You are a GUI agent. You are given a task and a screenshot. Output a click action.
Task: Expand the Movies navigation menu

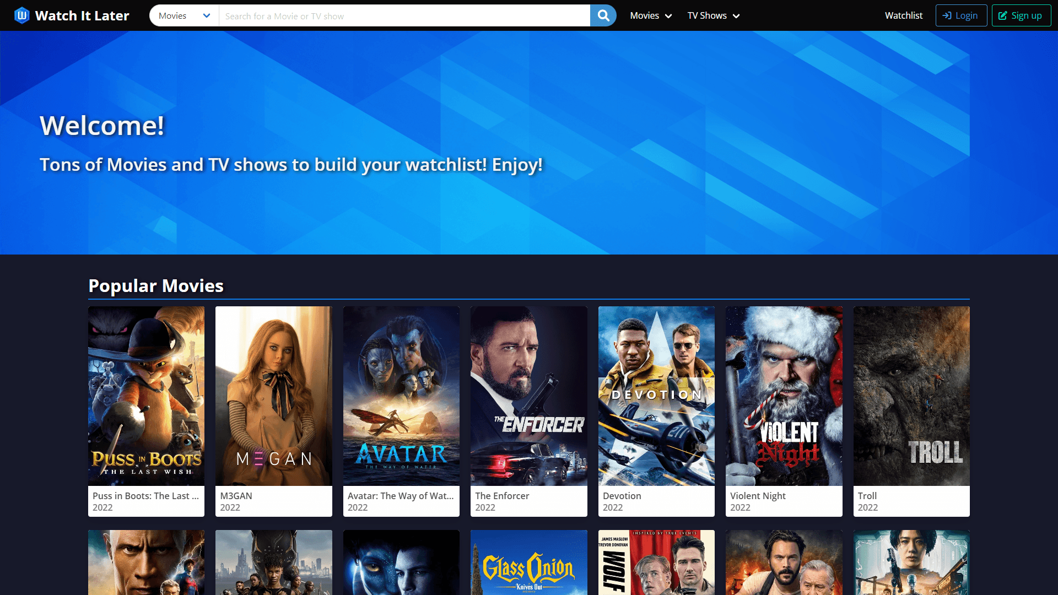point(651,15)
